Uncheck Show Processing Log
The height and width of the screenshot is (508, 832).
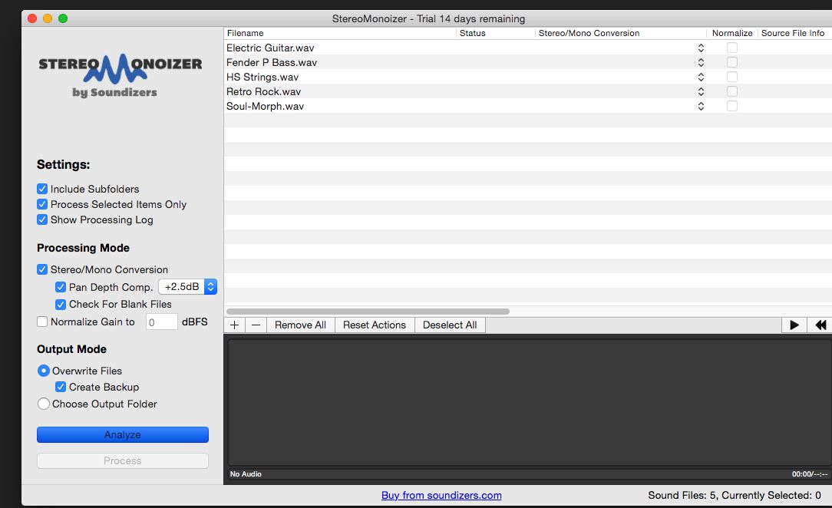tap(42, 219)
